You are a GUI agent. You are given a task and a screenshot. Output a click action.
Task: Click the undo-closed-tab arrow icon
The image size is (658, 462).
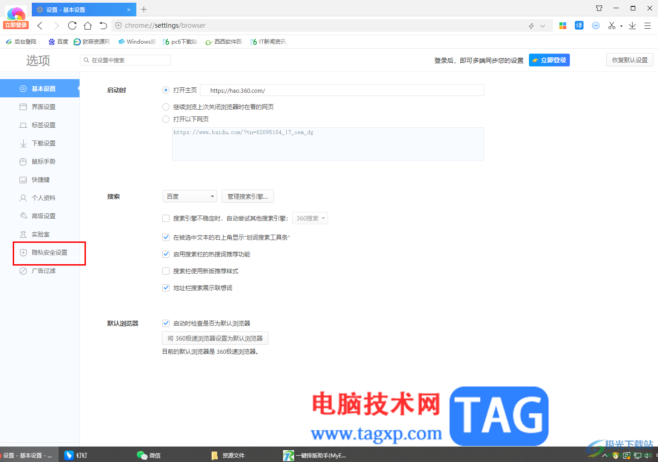coord(103,25)
